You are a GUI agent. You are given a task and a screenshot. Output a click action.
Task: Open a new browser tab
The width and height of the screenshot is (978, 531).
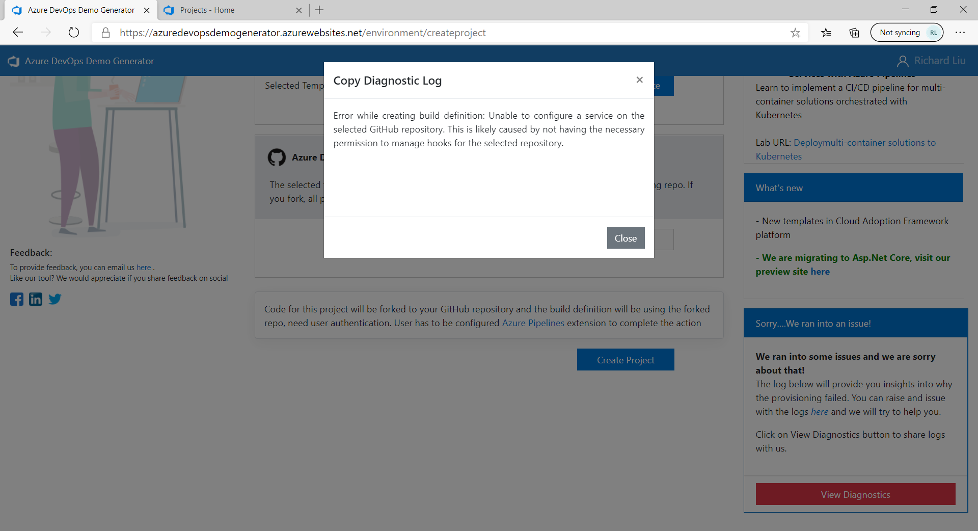[x=319, y=10]
